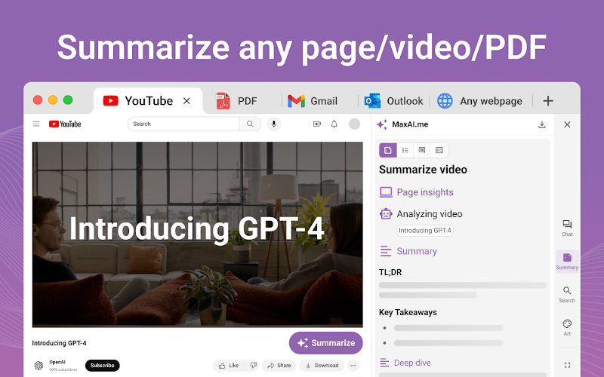Open Summary in the MaxAI sidebar
Viewport: 604px width, 377px height.
tap(567, 261)
